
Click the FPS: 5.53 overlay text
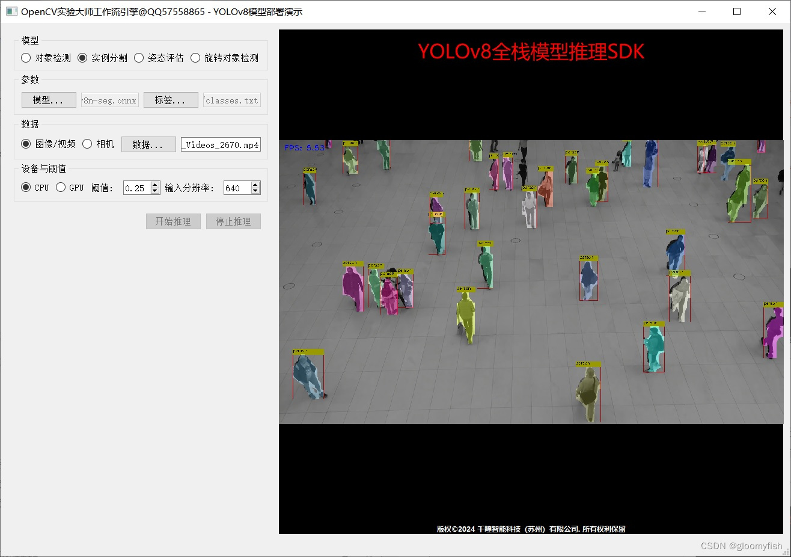point(304,147)
